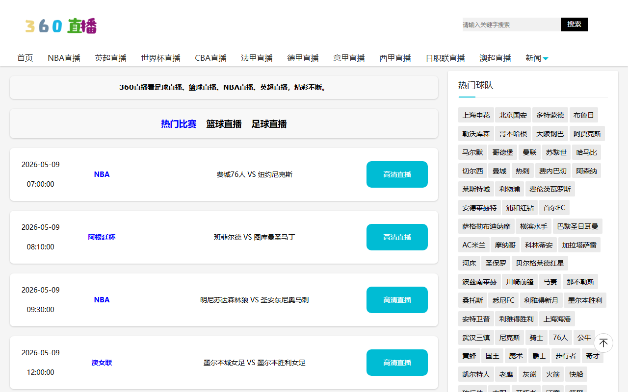Select 马赛 team tag
The image size is (628, 392).
[550, 282]
